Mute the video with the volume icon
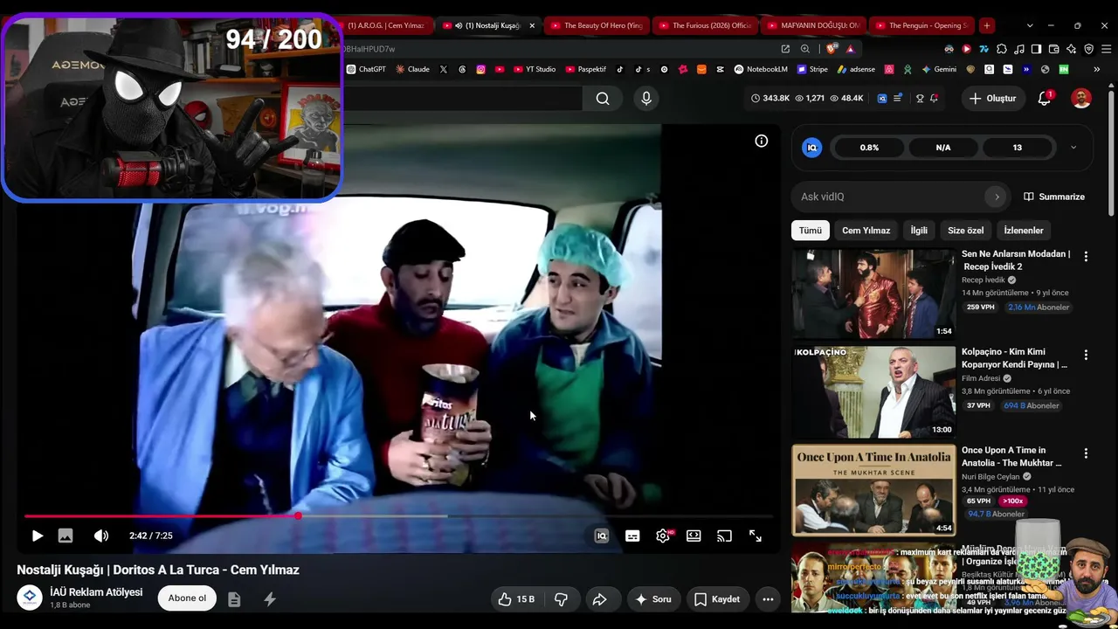This screenshot has height=629, width=1118. (x=101, y=536)
